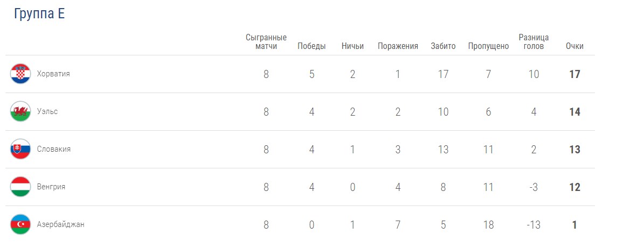
Task: Click the Группа E heading
Action: click(x=39, y=14)
